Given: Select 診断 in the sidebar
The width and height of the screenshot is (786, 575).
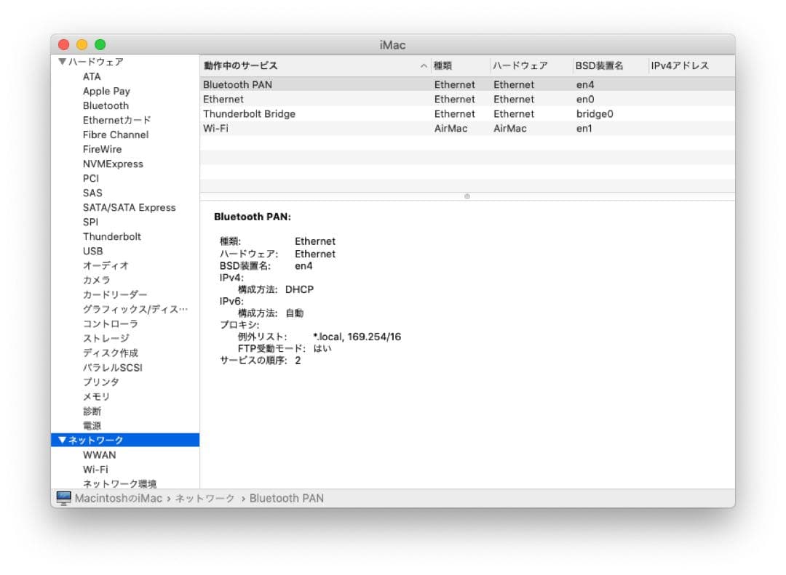Looking at the screenshot, I should click(92, 411).
